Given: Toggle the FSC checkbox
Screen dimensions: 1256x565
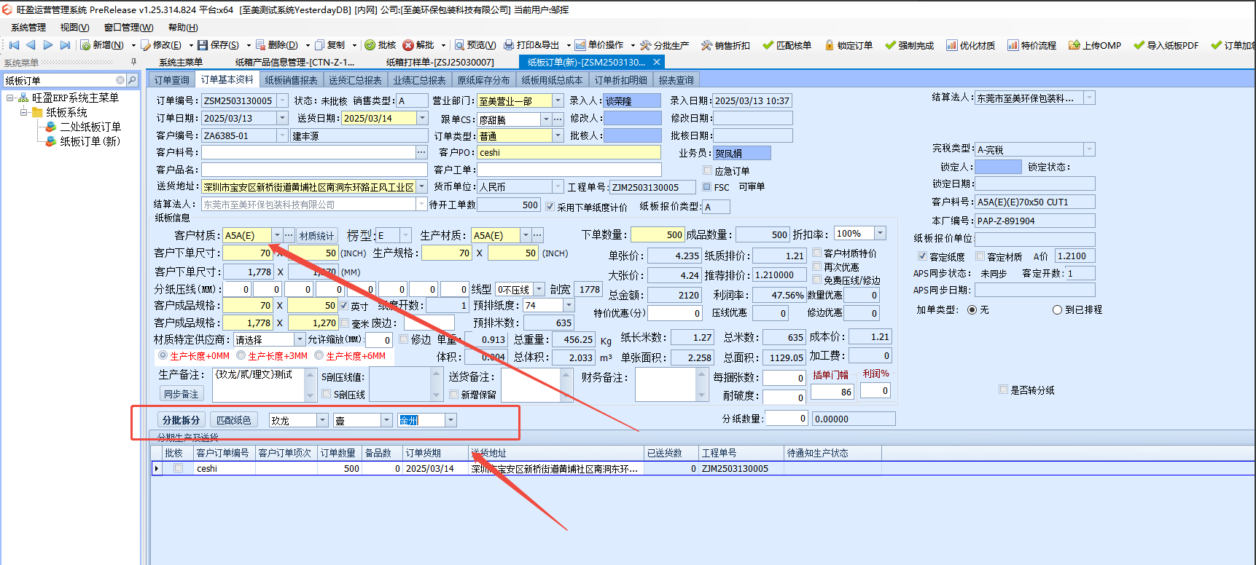Looking at the screenshot, I should click(706, 187).
